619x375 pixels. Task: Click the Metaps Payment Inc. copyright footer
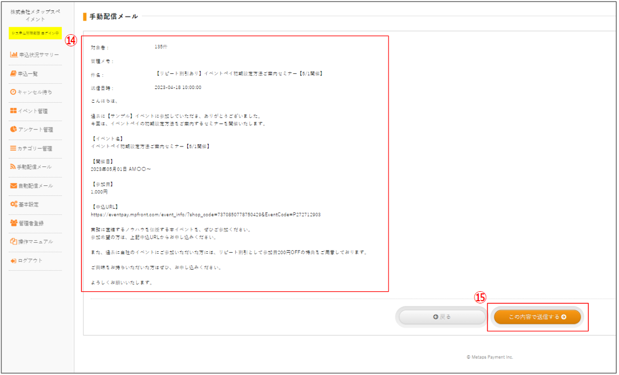click(489, 357)
